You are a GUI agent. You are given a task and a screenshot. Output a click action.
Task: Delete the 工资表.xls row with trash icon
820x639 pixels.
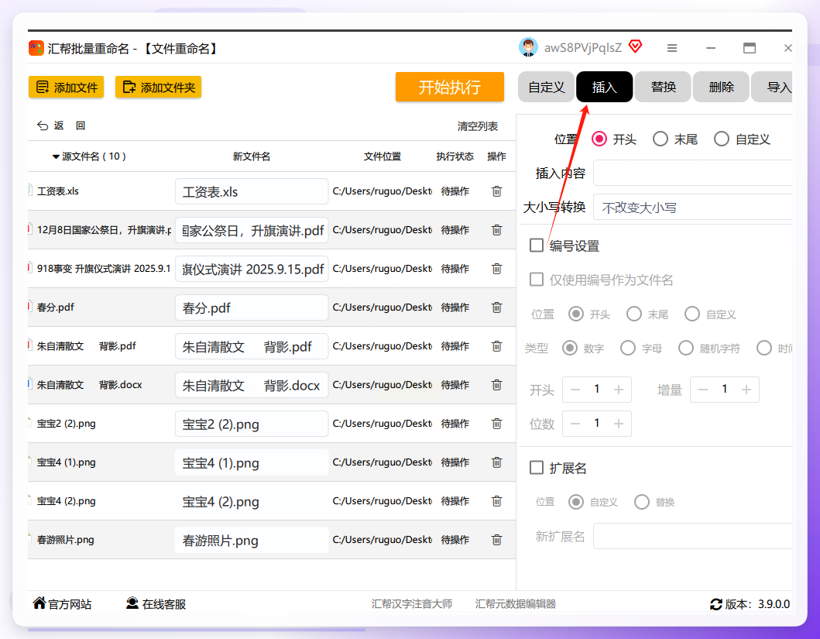(496, 191)
